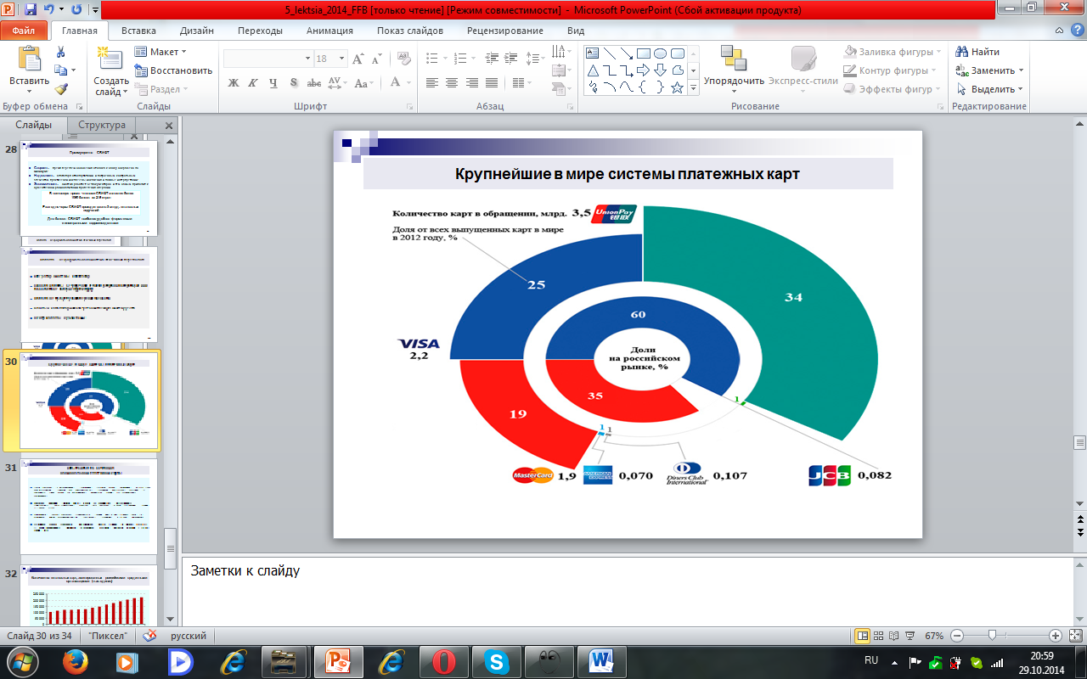Image resolution: width=1087 pixels, height=679 pixels.
Task: Minimize the ribbon with the caret button
Action: point(1061,31)
